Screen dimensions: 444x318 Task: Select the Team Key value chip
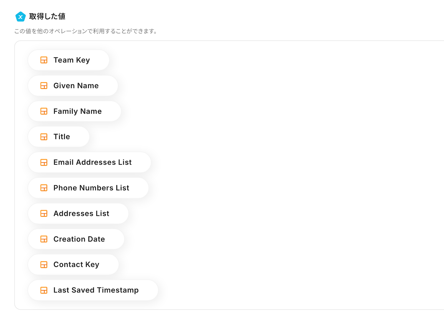coord(72,60)
